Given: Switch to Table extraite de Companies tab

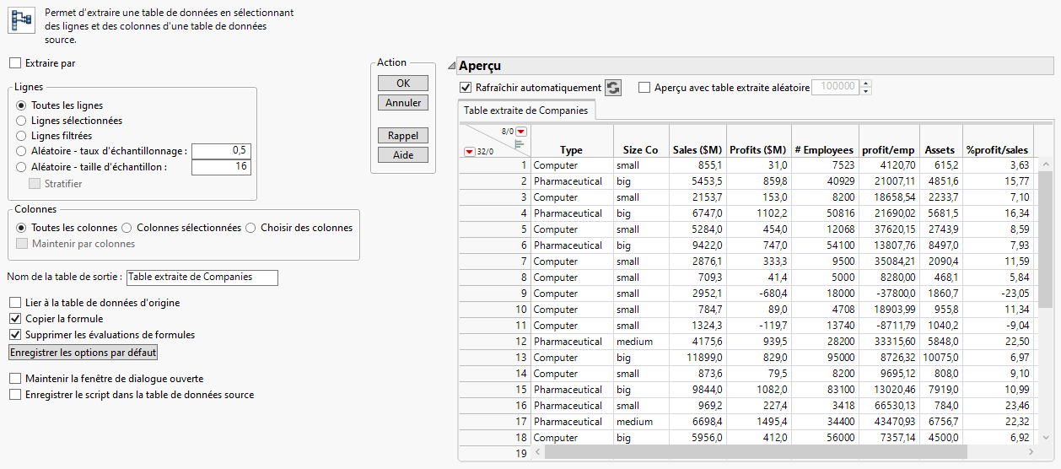Looking at the screenshot, I should point(526,111).
